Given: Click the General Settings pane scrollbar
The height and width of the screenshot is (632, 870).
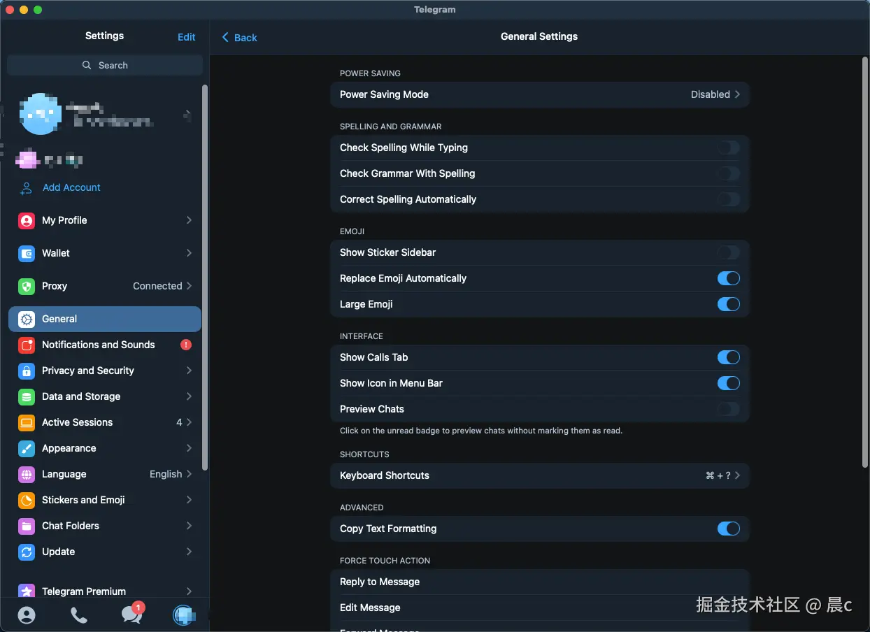Looking at the screenshot, I should tap(866, 262).
